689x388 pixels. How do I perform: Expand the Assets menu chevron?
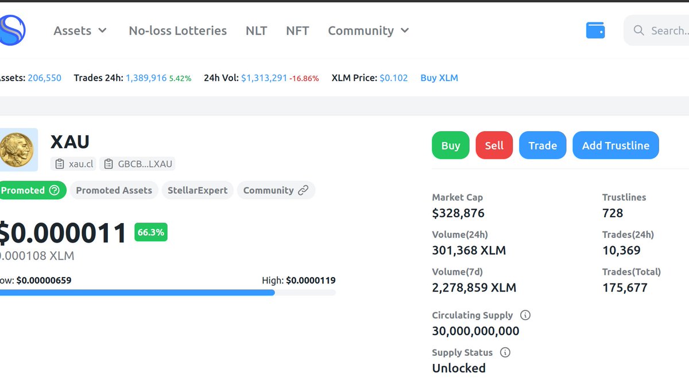click(102, 30)
